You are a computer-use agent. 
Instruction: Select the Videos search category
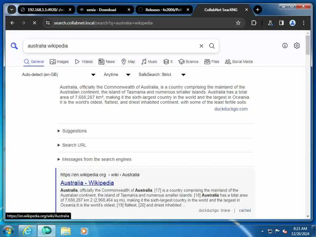[x=84, y=62]
